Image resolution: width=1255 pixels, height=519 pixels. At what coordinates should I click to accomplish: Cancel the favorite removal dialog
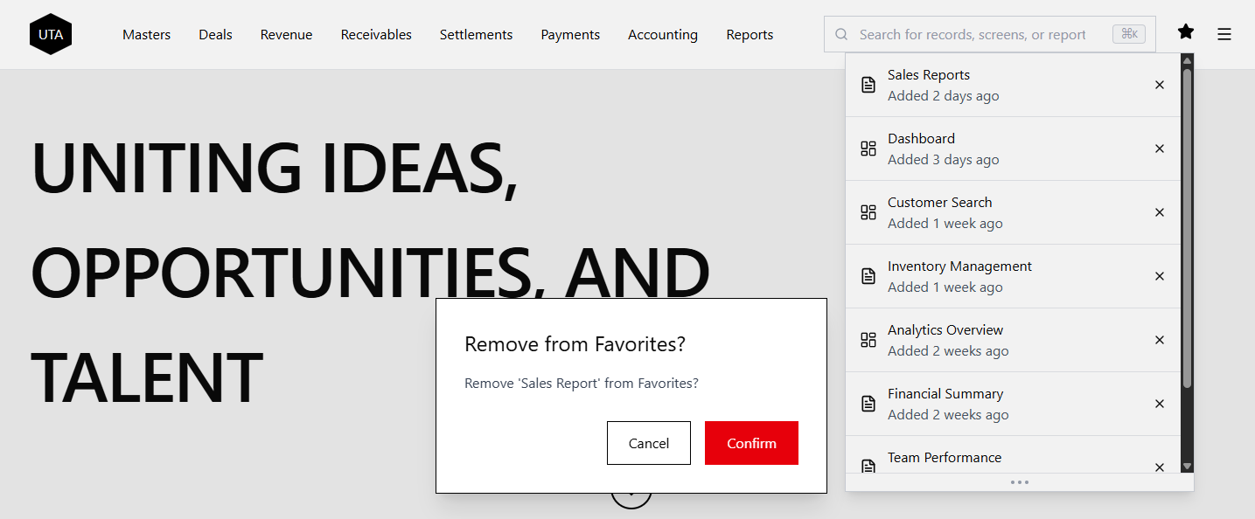tap(648, 443)
